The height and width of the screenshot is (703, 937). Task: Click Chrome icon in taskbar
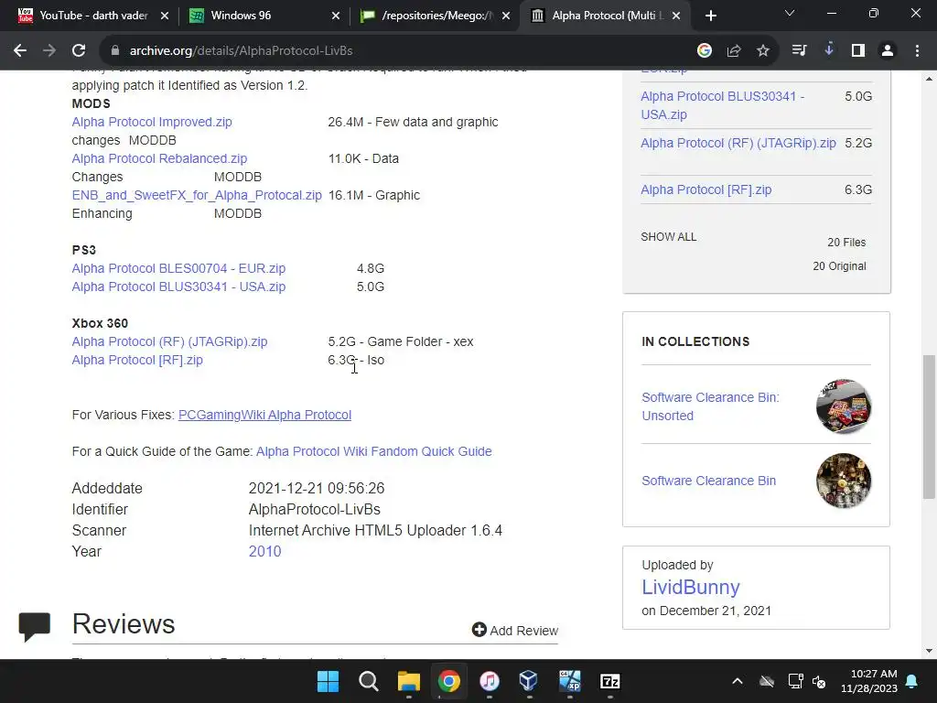[x=448, y=681]
